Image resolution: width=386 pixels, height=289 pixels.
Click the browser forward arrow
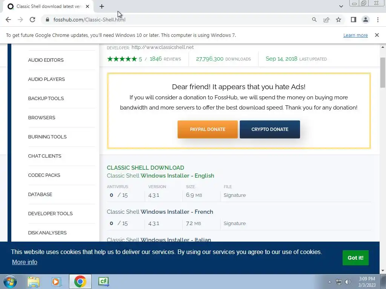[20, 20]
